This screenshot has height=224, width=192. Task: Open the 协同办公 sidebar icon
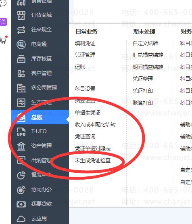click(21, 190)
